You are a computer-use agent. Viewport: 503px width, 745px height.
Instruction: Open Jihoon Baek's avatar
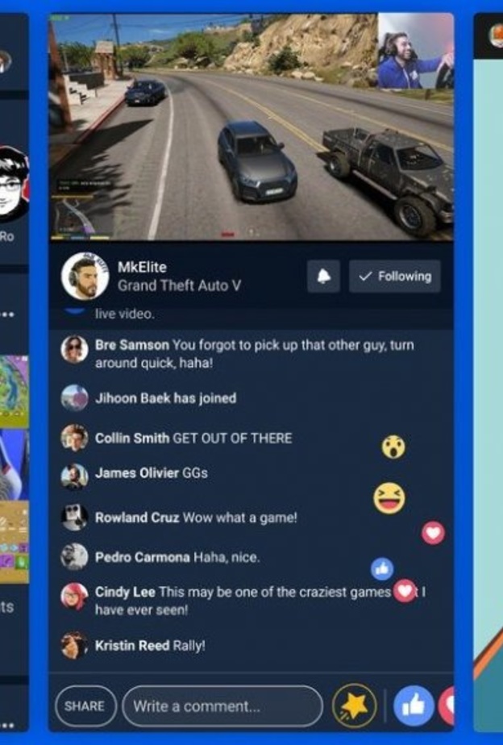[x=75, y=397]
